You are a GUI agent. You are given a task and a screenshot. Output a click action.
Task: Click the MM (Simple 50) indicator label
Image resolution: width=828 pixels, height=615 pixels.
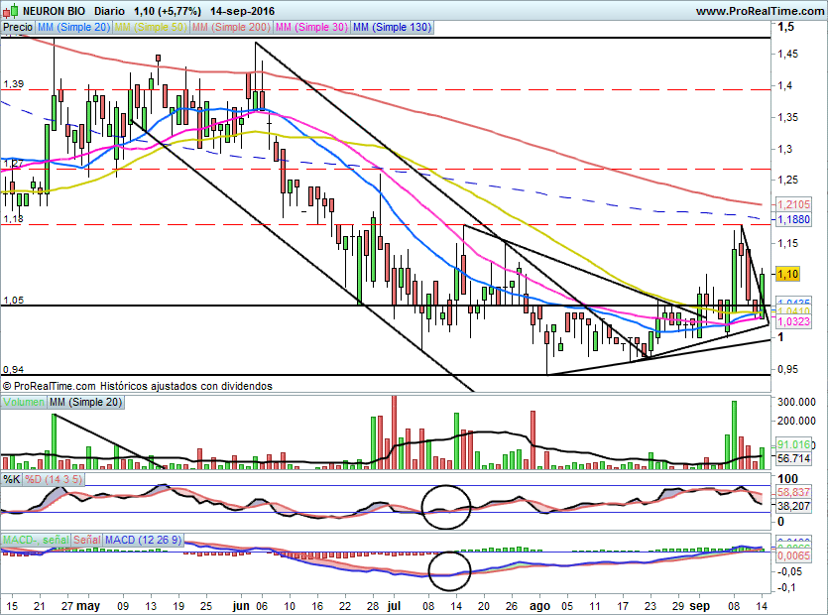151,28
